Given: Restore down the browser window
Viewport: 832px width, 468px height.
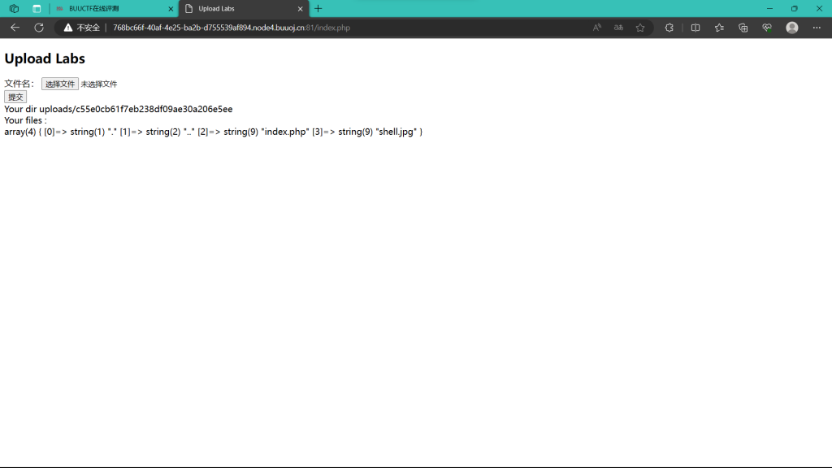Looking at the screenshot, I should click(795, 8).
